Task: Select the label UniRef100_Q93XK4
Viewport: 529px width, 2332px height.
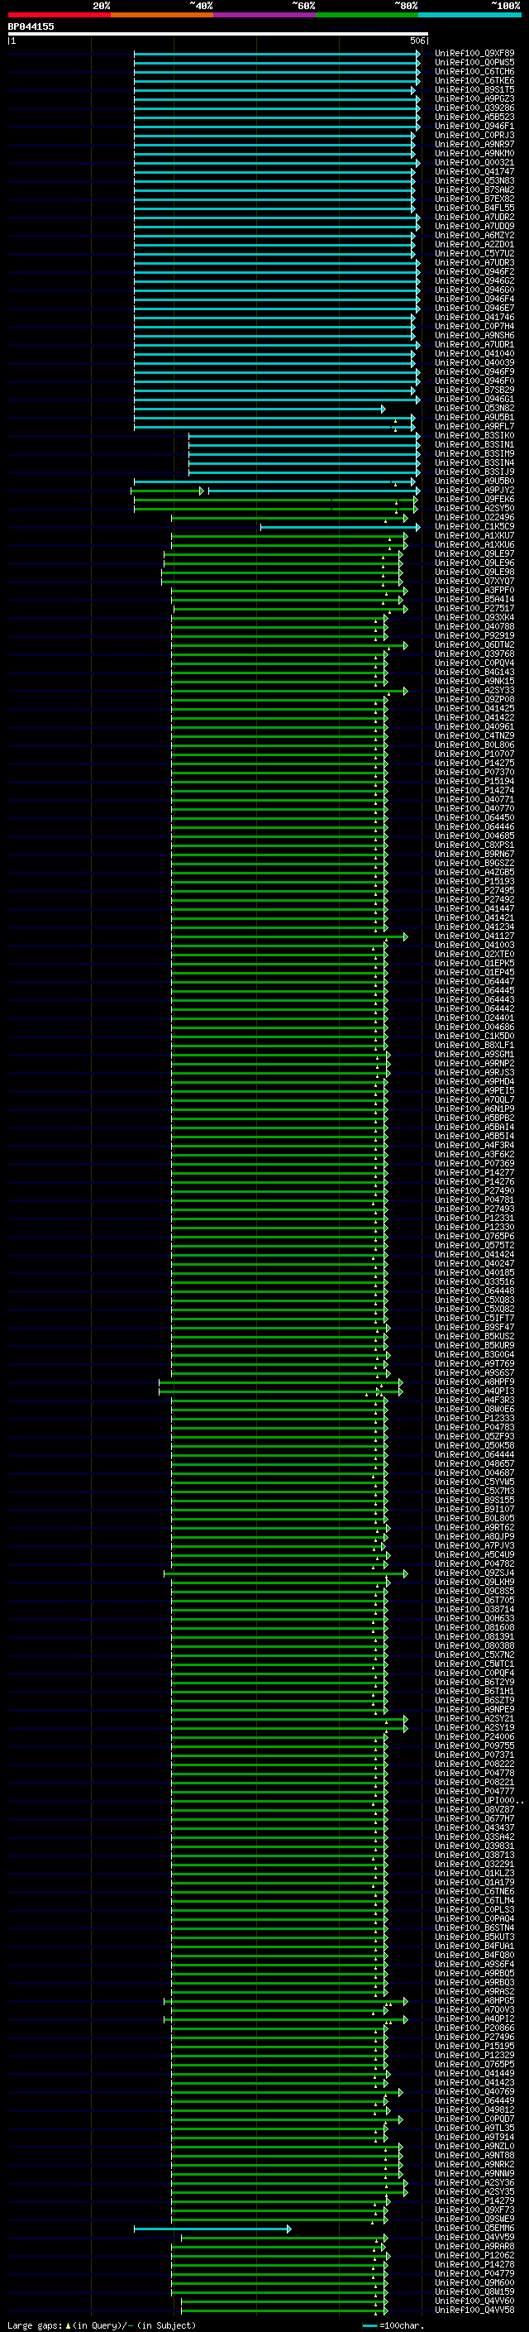Action: [474, 617]
